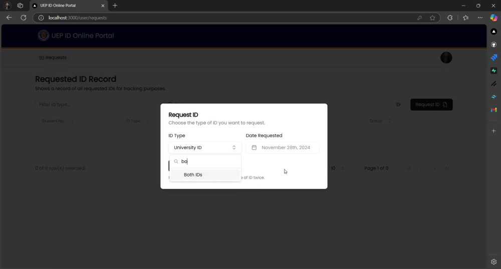The width and height of the screenshot is (501, 269).
Task: Click the Request ID button on page
Action: point(431,104)
